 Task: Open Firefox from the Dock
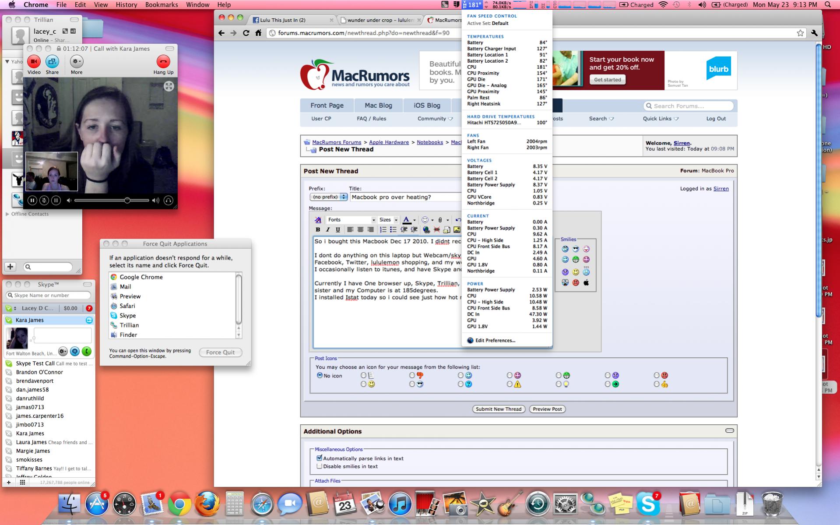tap(207, 504)
